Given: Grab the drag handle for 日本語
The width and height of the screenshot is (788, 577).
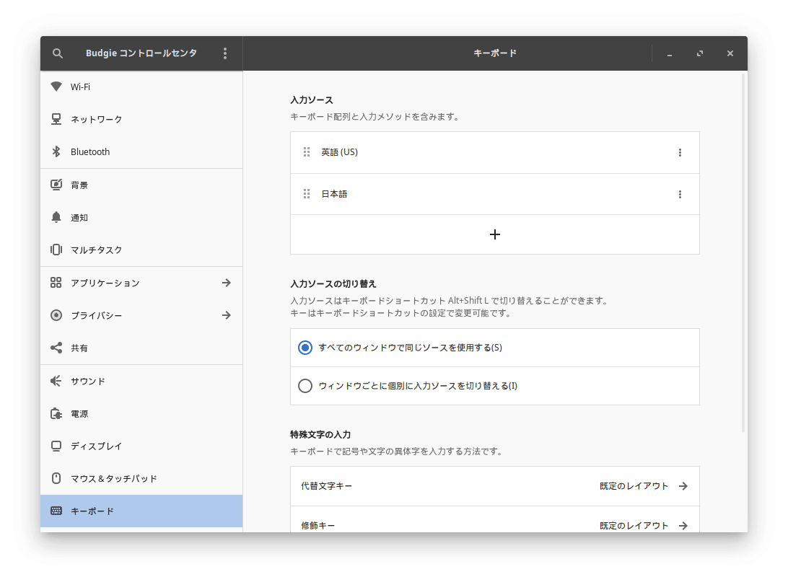Looking at the screenshot, I should 307,194.
